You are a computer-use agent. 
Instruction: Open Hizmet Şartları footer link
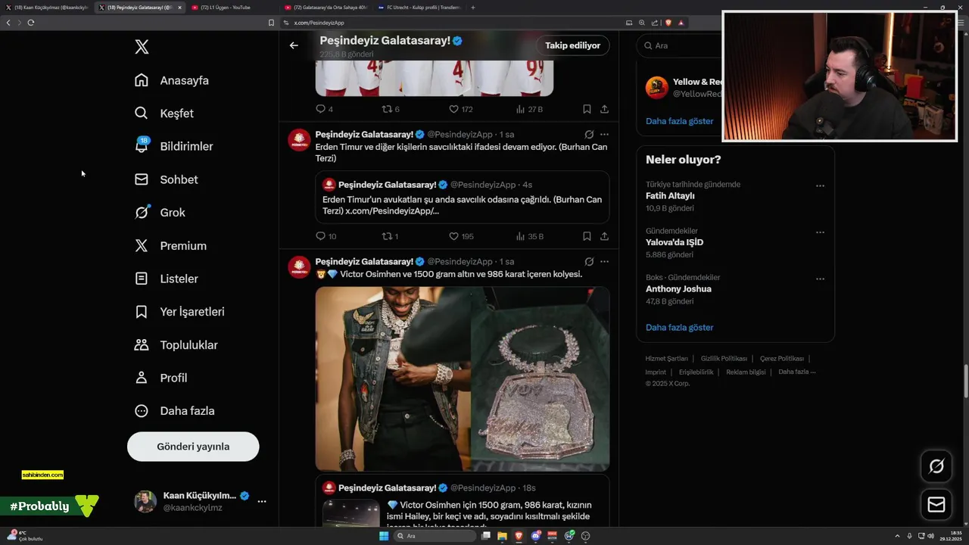coord(666,359)
